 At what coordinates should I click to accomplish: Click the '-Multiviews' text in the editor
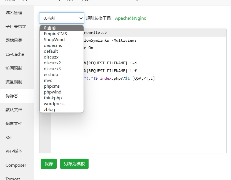click(124, 40)
